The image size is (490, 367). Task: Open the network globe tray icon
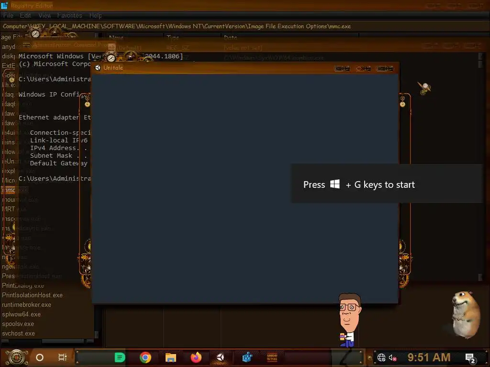381,357
